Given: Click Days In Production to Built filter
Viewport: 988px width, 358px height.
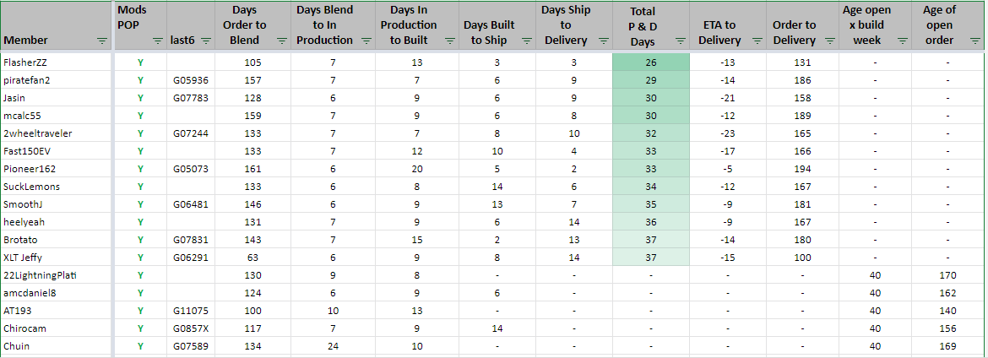Looking at the screenshot, I should (x=448, y=41).
